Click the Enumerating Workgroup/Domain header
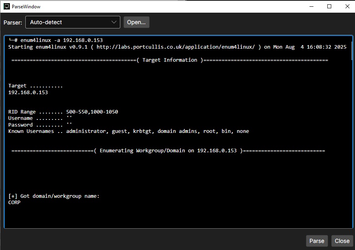Screen dimensions: 355x250 coord(168,150)
